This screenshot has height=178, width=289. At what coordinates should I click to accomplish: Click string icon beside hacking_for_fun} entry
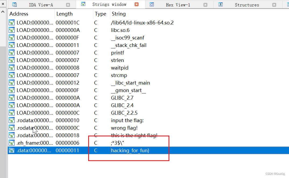12,150
